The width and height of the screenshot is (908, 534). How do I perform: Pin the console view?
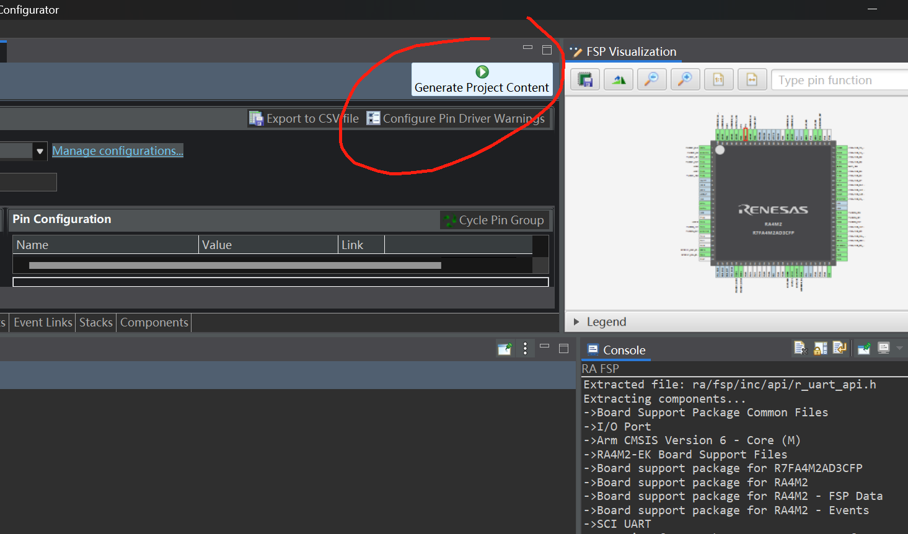coord(864,348)
